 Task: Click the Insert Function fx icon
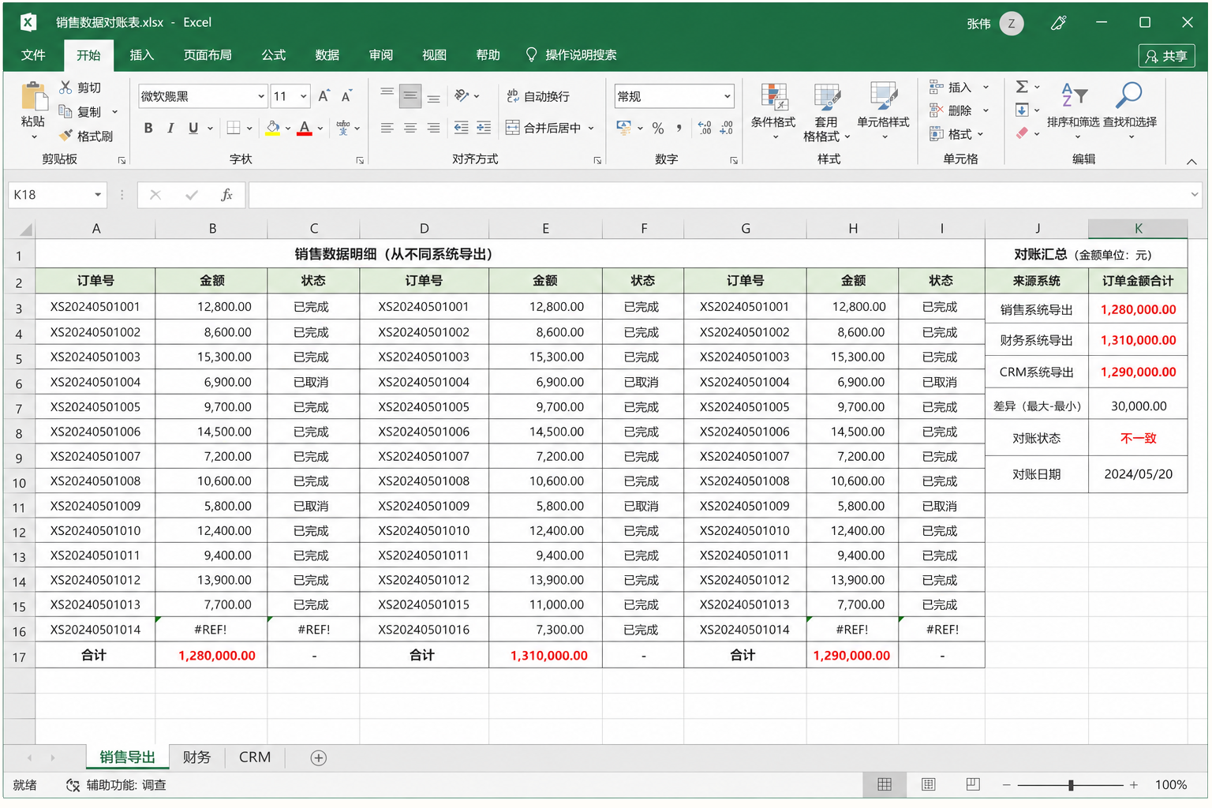(x=226, y=195)
